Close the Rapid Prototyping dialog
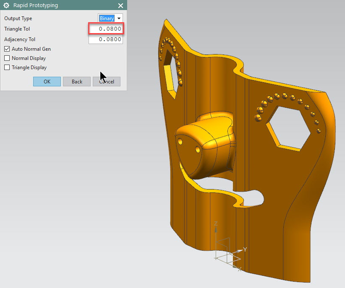The width and height of the screenshot is (345, 288). coord(120,5)
